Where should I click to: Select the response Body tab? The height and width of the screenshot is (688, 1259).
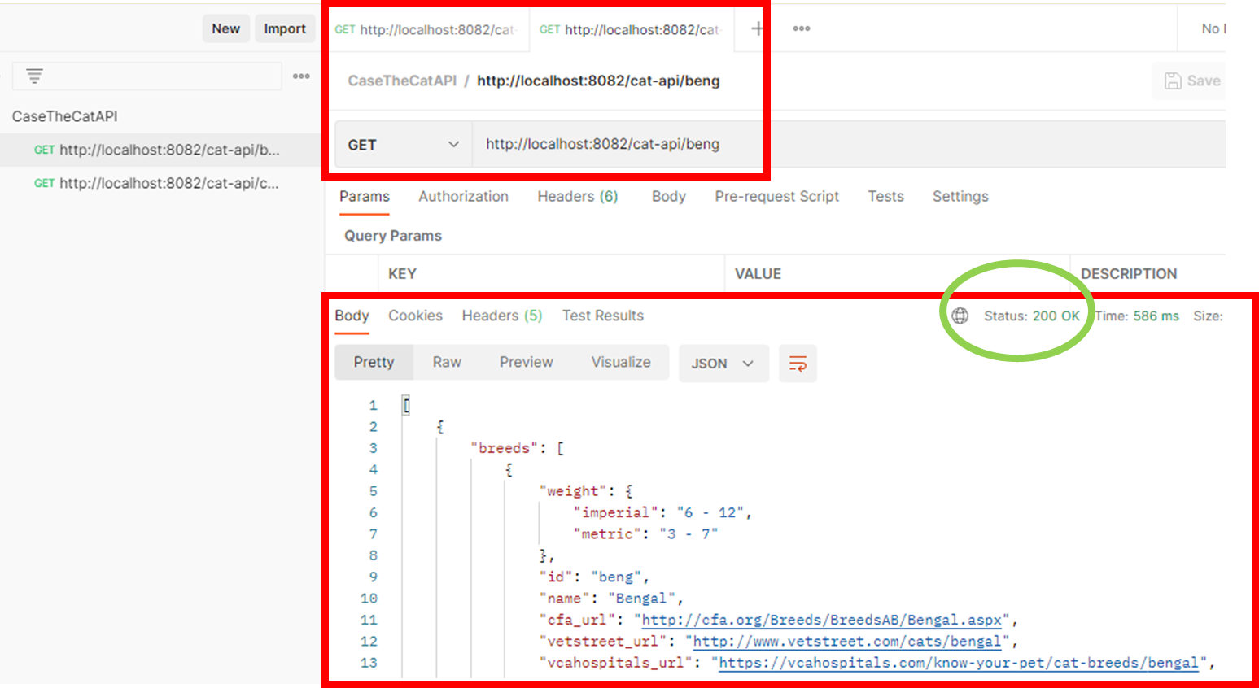pos(352,316)
